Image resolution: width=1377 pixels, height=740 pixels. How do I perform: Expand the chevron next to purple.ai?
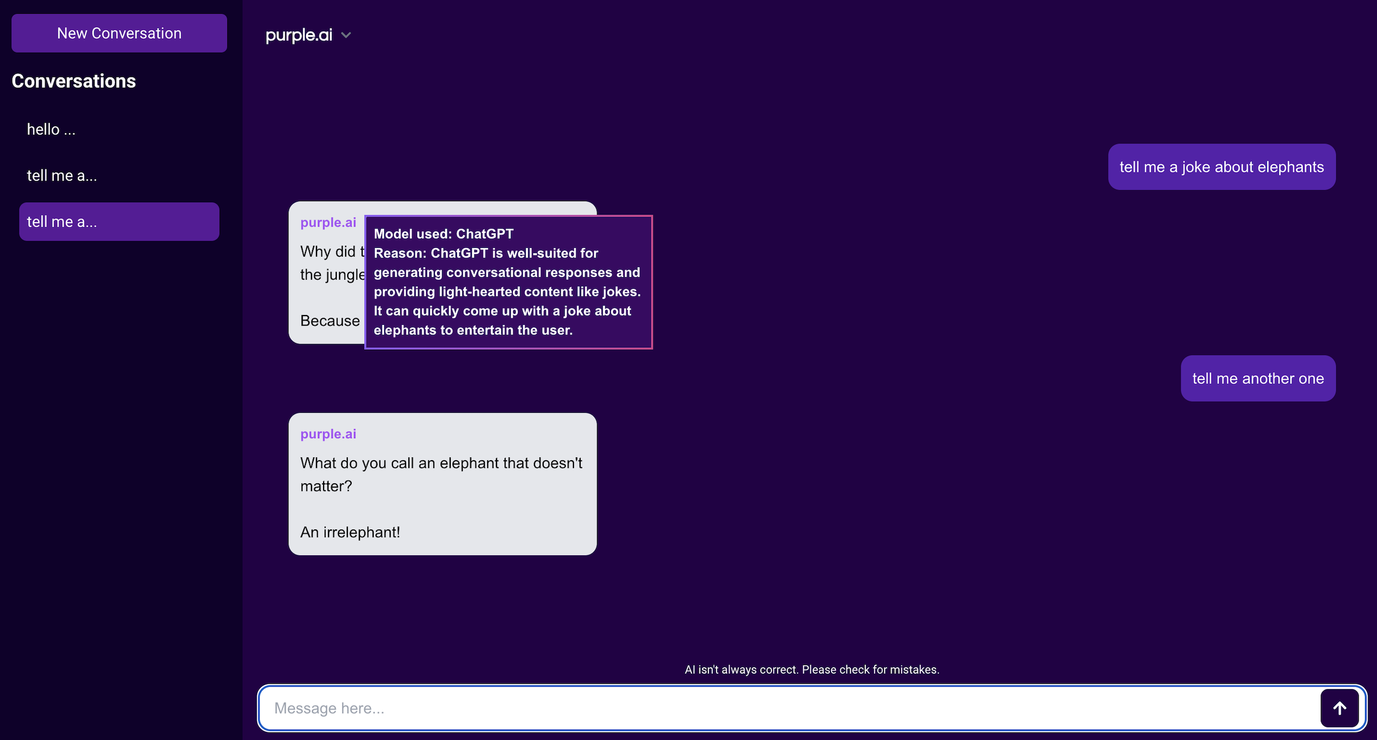click(x=346, y=35)
